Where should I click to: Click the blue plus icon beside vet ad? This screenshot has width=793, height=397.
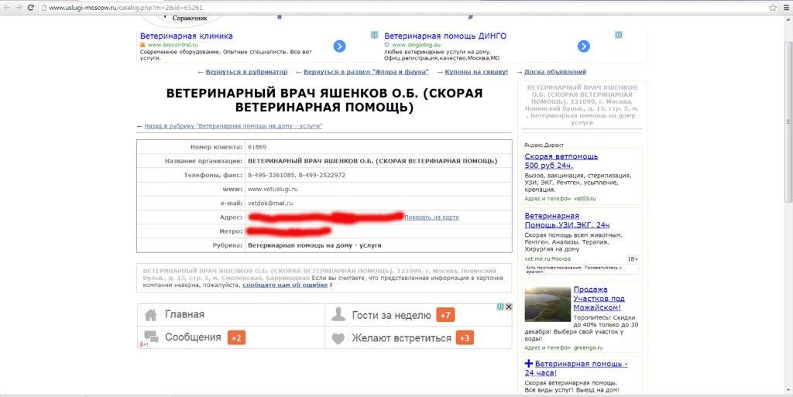[x=529, y=363]
